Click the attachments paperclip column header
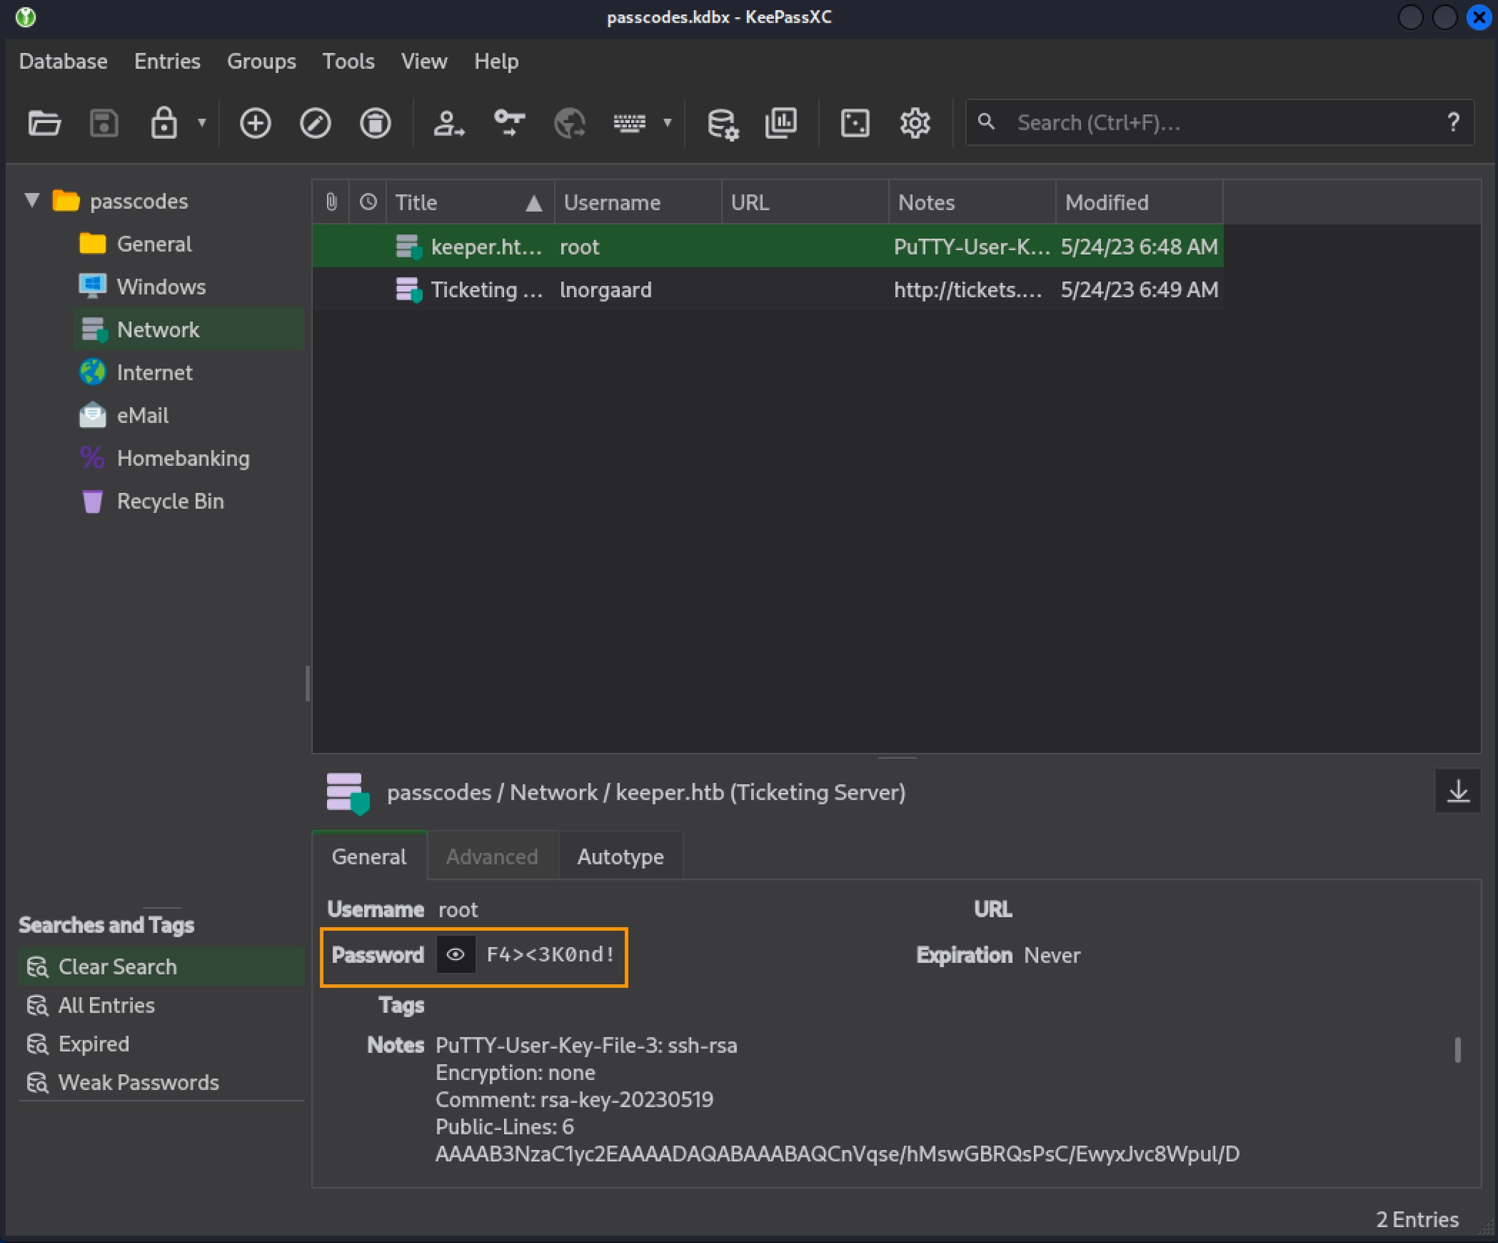Image resolution: width=1498 pixels, height=1243 pixels. point(331,202)
